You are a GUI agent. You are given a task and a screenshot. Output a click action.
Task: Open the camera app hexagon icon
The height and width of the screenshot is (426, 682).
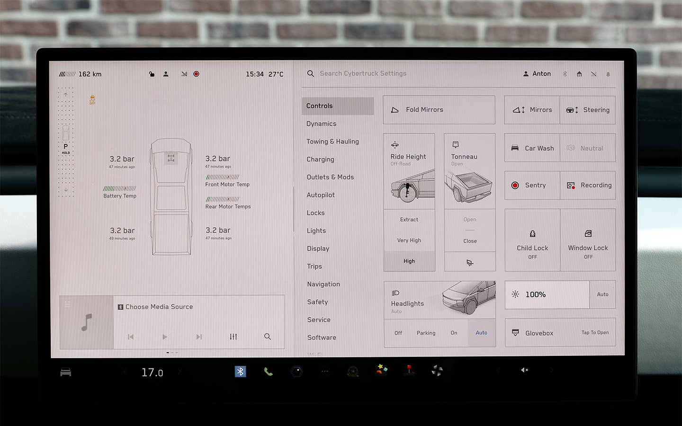coord(296,372)
